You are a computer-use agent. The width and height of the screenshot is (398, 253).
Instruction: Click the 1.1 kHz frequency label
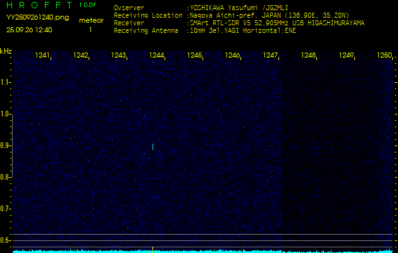[6, 82]
